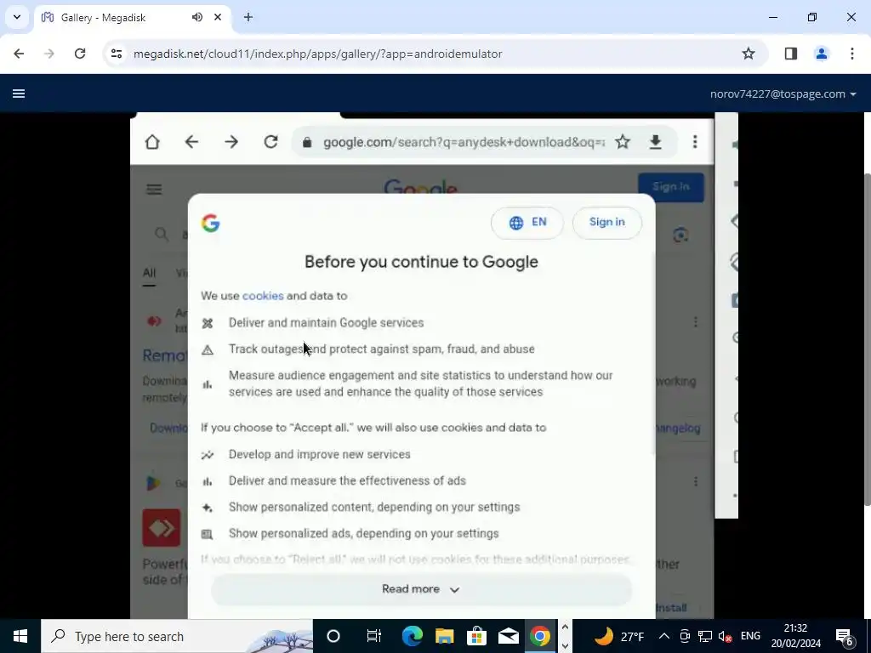The width and height of the screenshot is (871, 653).
Task: Open options for the Google Play result
Action: tap(696, 481)
